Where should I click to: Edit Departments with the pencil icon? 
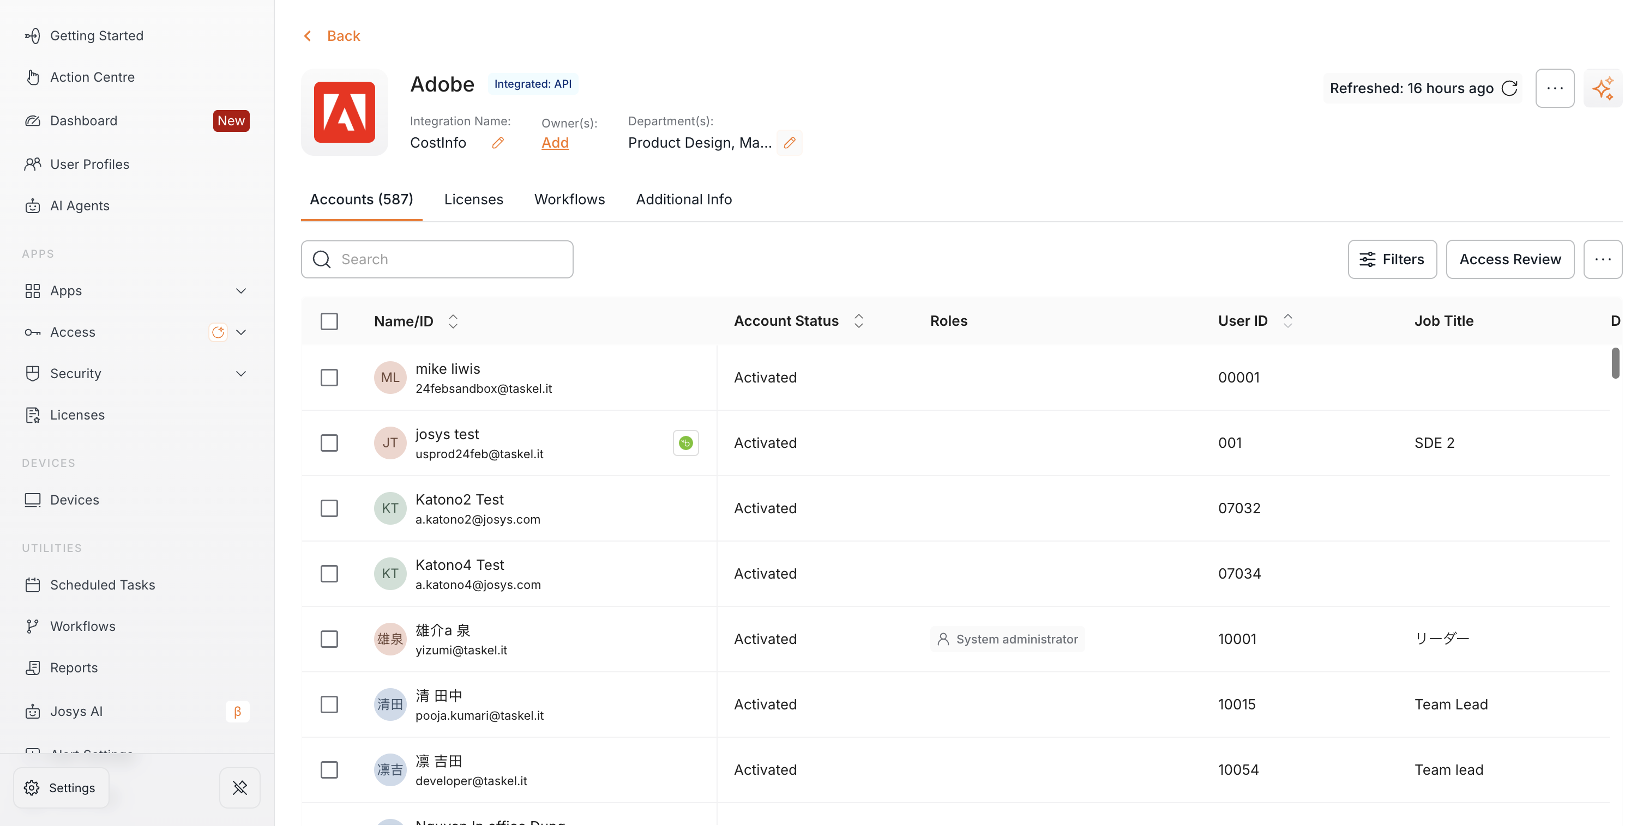tap(790, 143)
